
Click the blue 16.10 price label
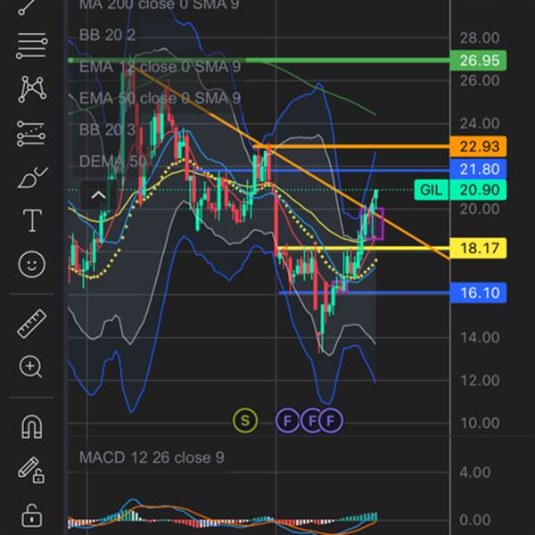(x=478, y=292)
